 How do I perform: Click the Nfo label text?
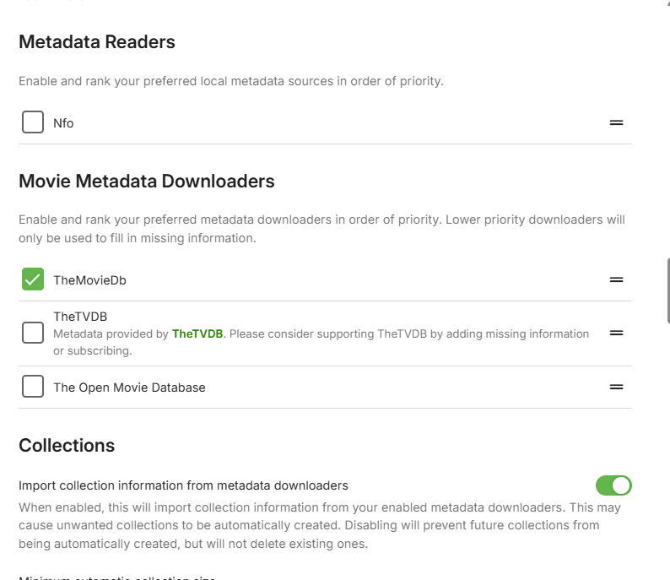click(x=63, y=123)
